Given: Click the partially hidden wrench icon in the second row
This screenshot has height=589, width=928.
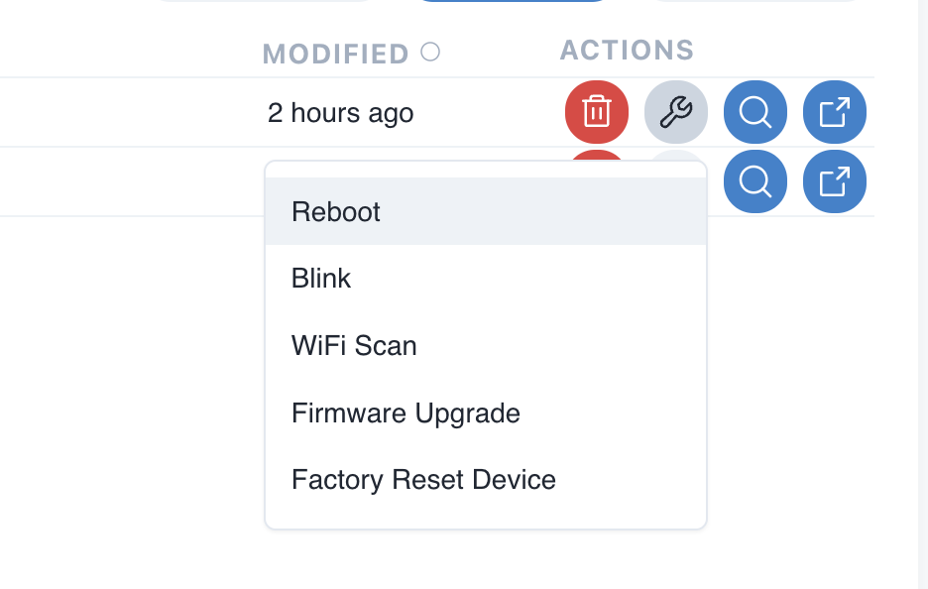Looking at the screenshot, I should [x=675, y=156].
